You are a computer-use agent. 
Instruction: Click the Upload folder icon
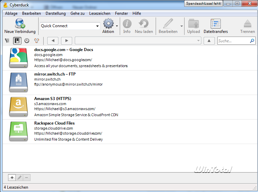[194, 23]
